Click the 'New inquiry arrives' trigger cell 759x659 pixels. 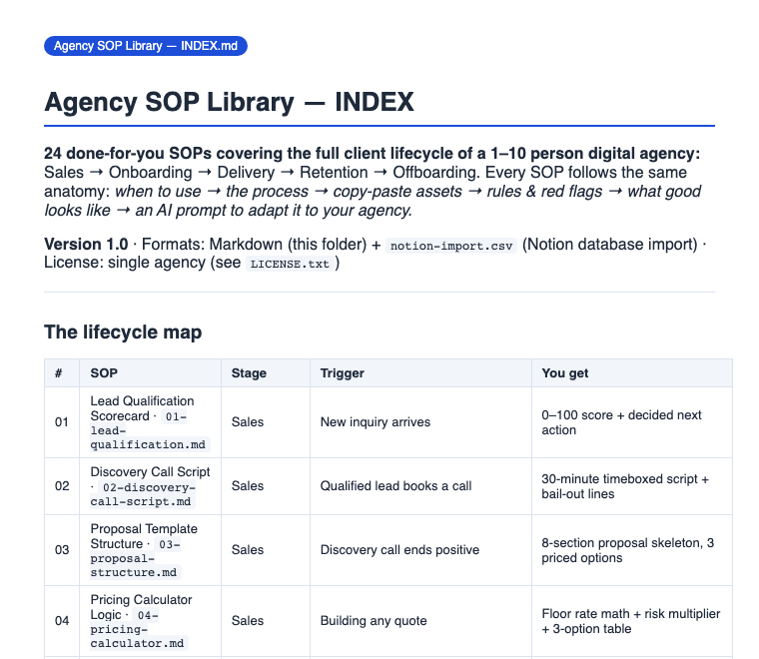(x=420, y=422)
